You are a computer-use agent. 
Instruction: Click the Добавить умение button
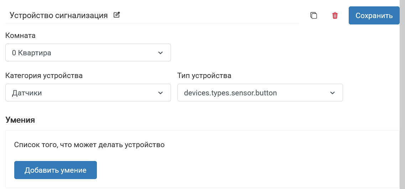(56, 170)
